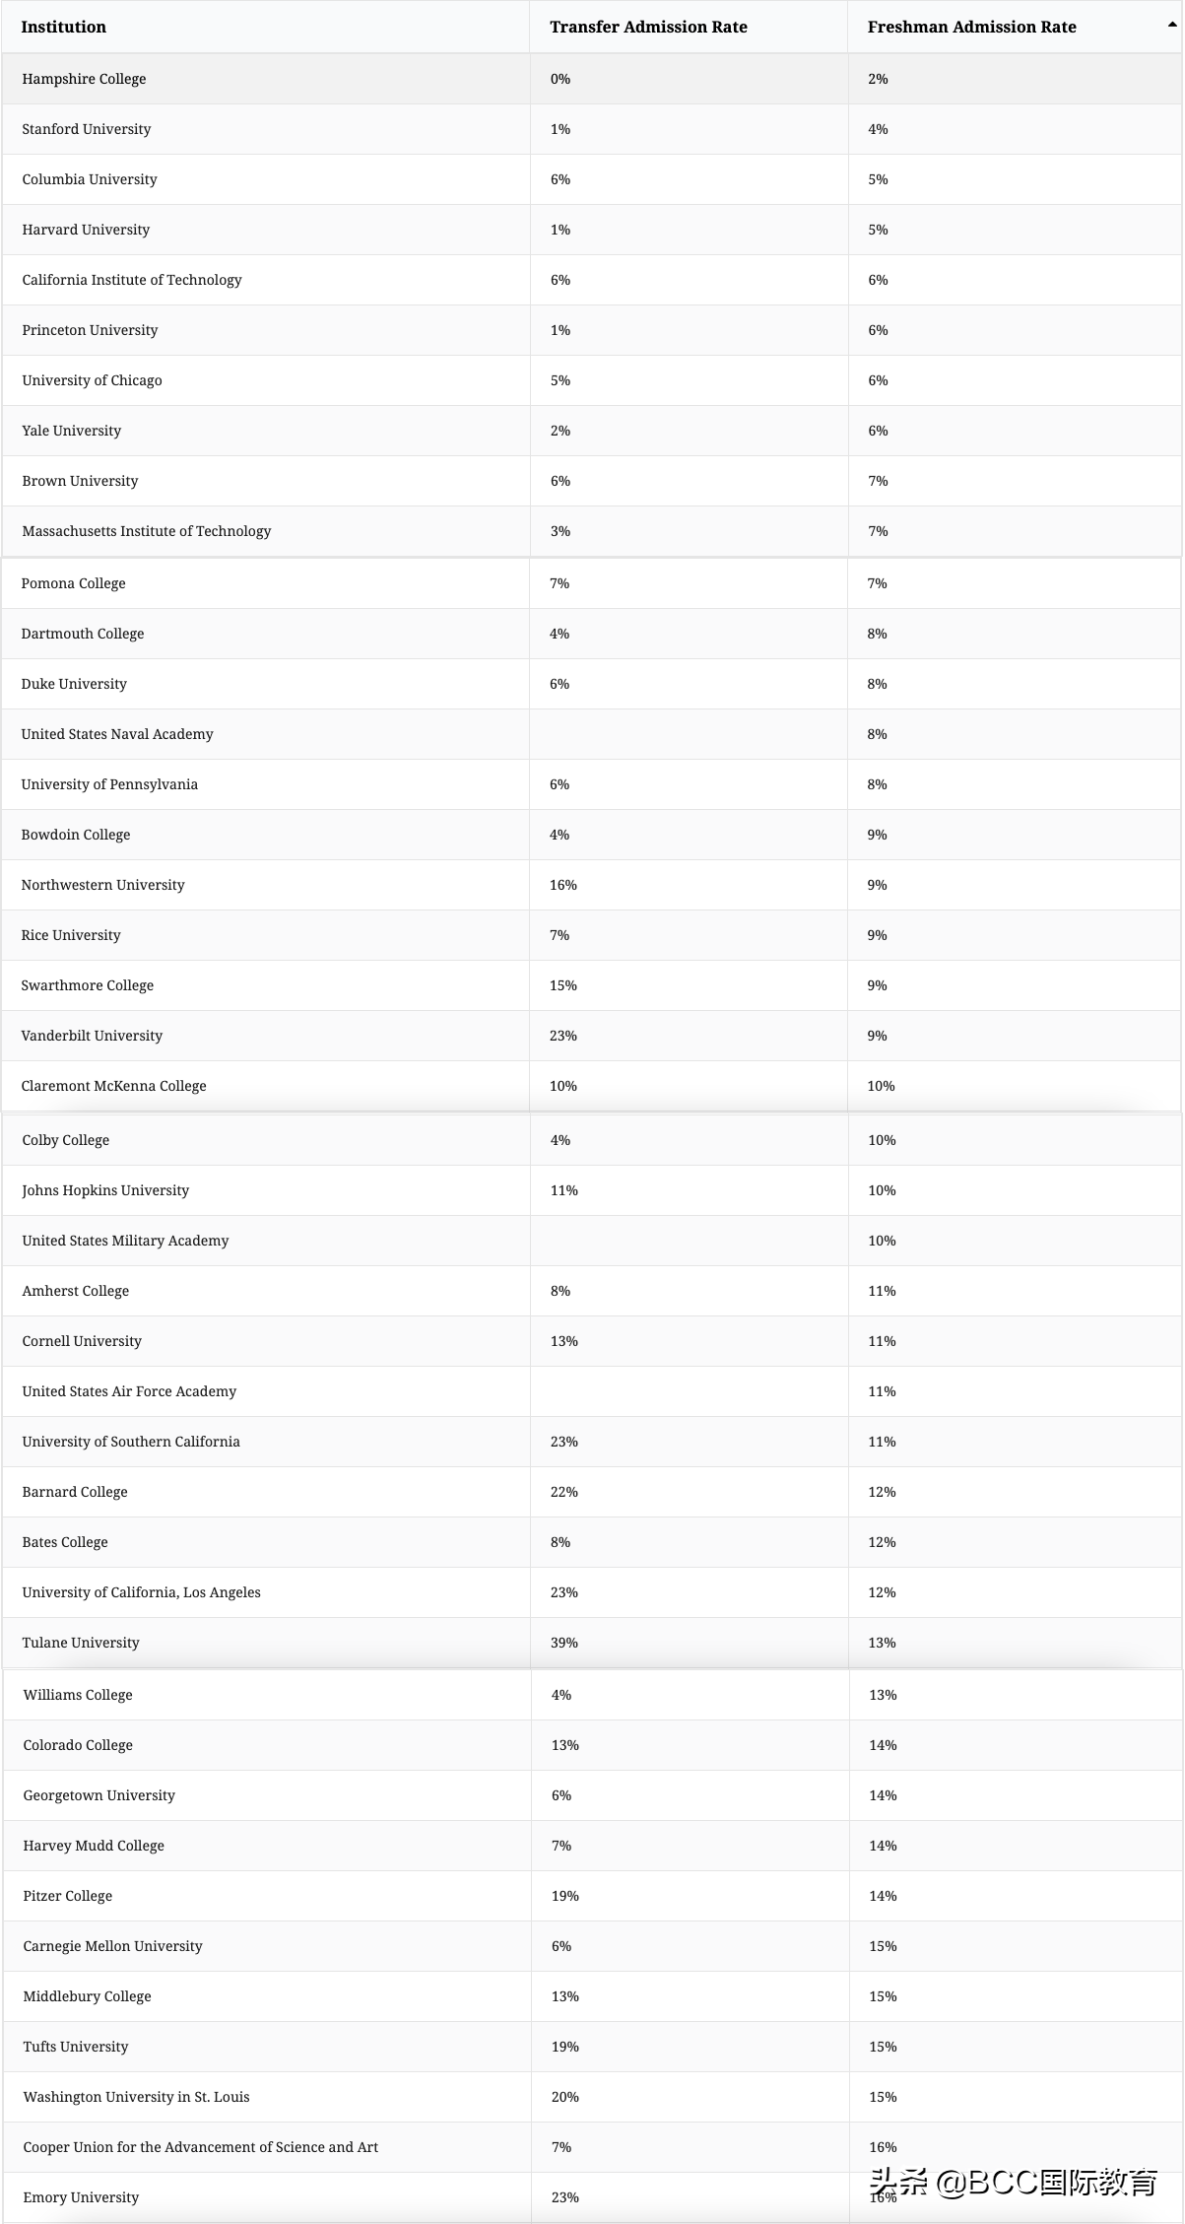
Task: Click the ascending sort arrow in the header
Action: [x=1171, y=24]
